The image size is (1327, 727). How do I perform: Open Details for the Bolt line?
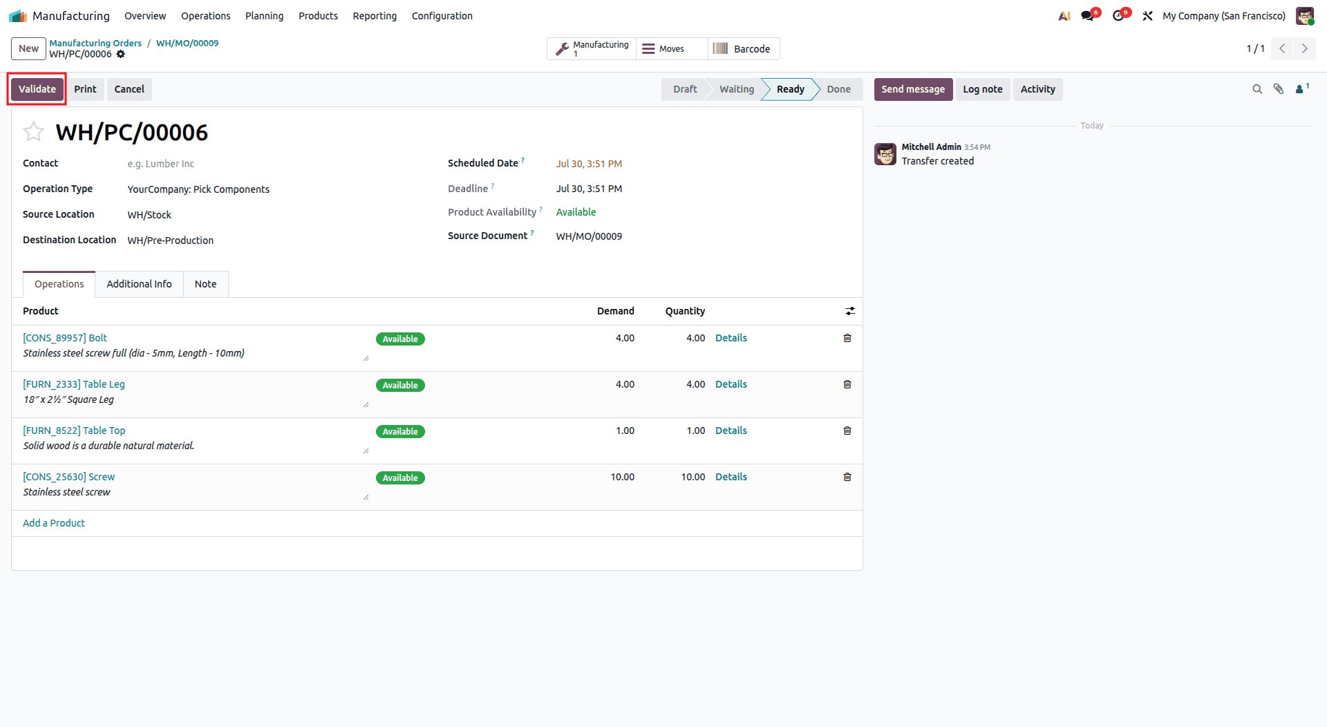click(x=731, y=338)
